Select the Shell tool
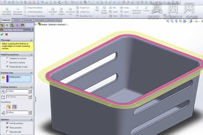The height and width of the screenshot is (135, 203). pyautogui.click(x=113, y=16)
